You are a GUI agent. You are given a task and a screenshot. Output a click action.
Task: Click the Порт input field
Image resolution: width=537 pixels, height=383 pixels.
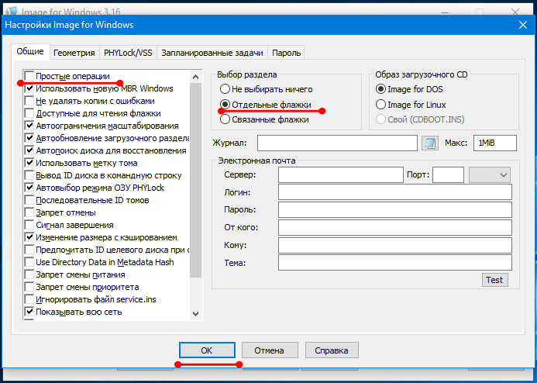click(x=449, y=174)
